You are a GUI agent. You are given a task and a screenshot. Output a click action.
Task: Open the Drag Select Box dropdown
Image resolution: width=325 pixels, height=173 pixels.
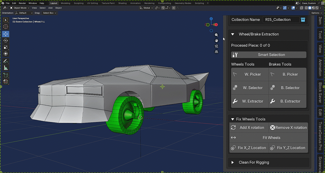click(x=49, y=13)
